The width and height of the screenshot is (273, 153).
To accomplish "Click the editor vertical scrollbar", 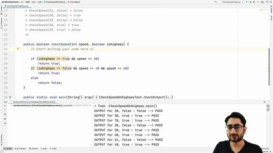I will pyautogui.click(x=269, y=67).
